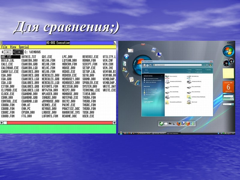
Task: Select README.DOC in file list
Action: click(x=69, y=116)
